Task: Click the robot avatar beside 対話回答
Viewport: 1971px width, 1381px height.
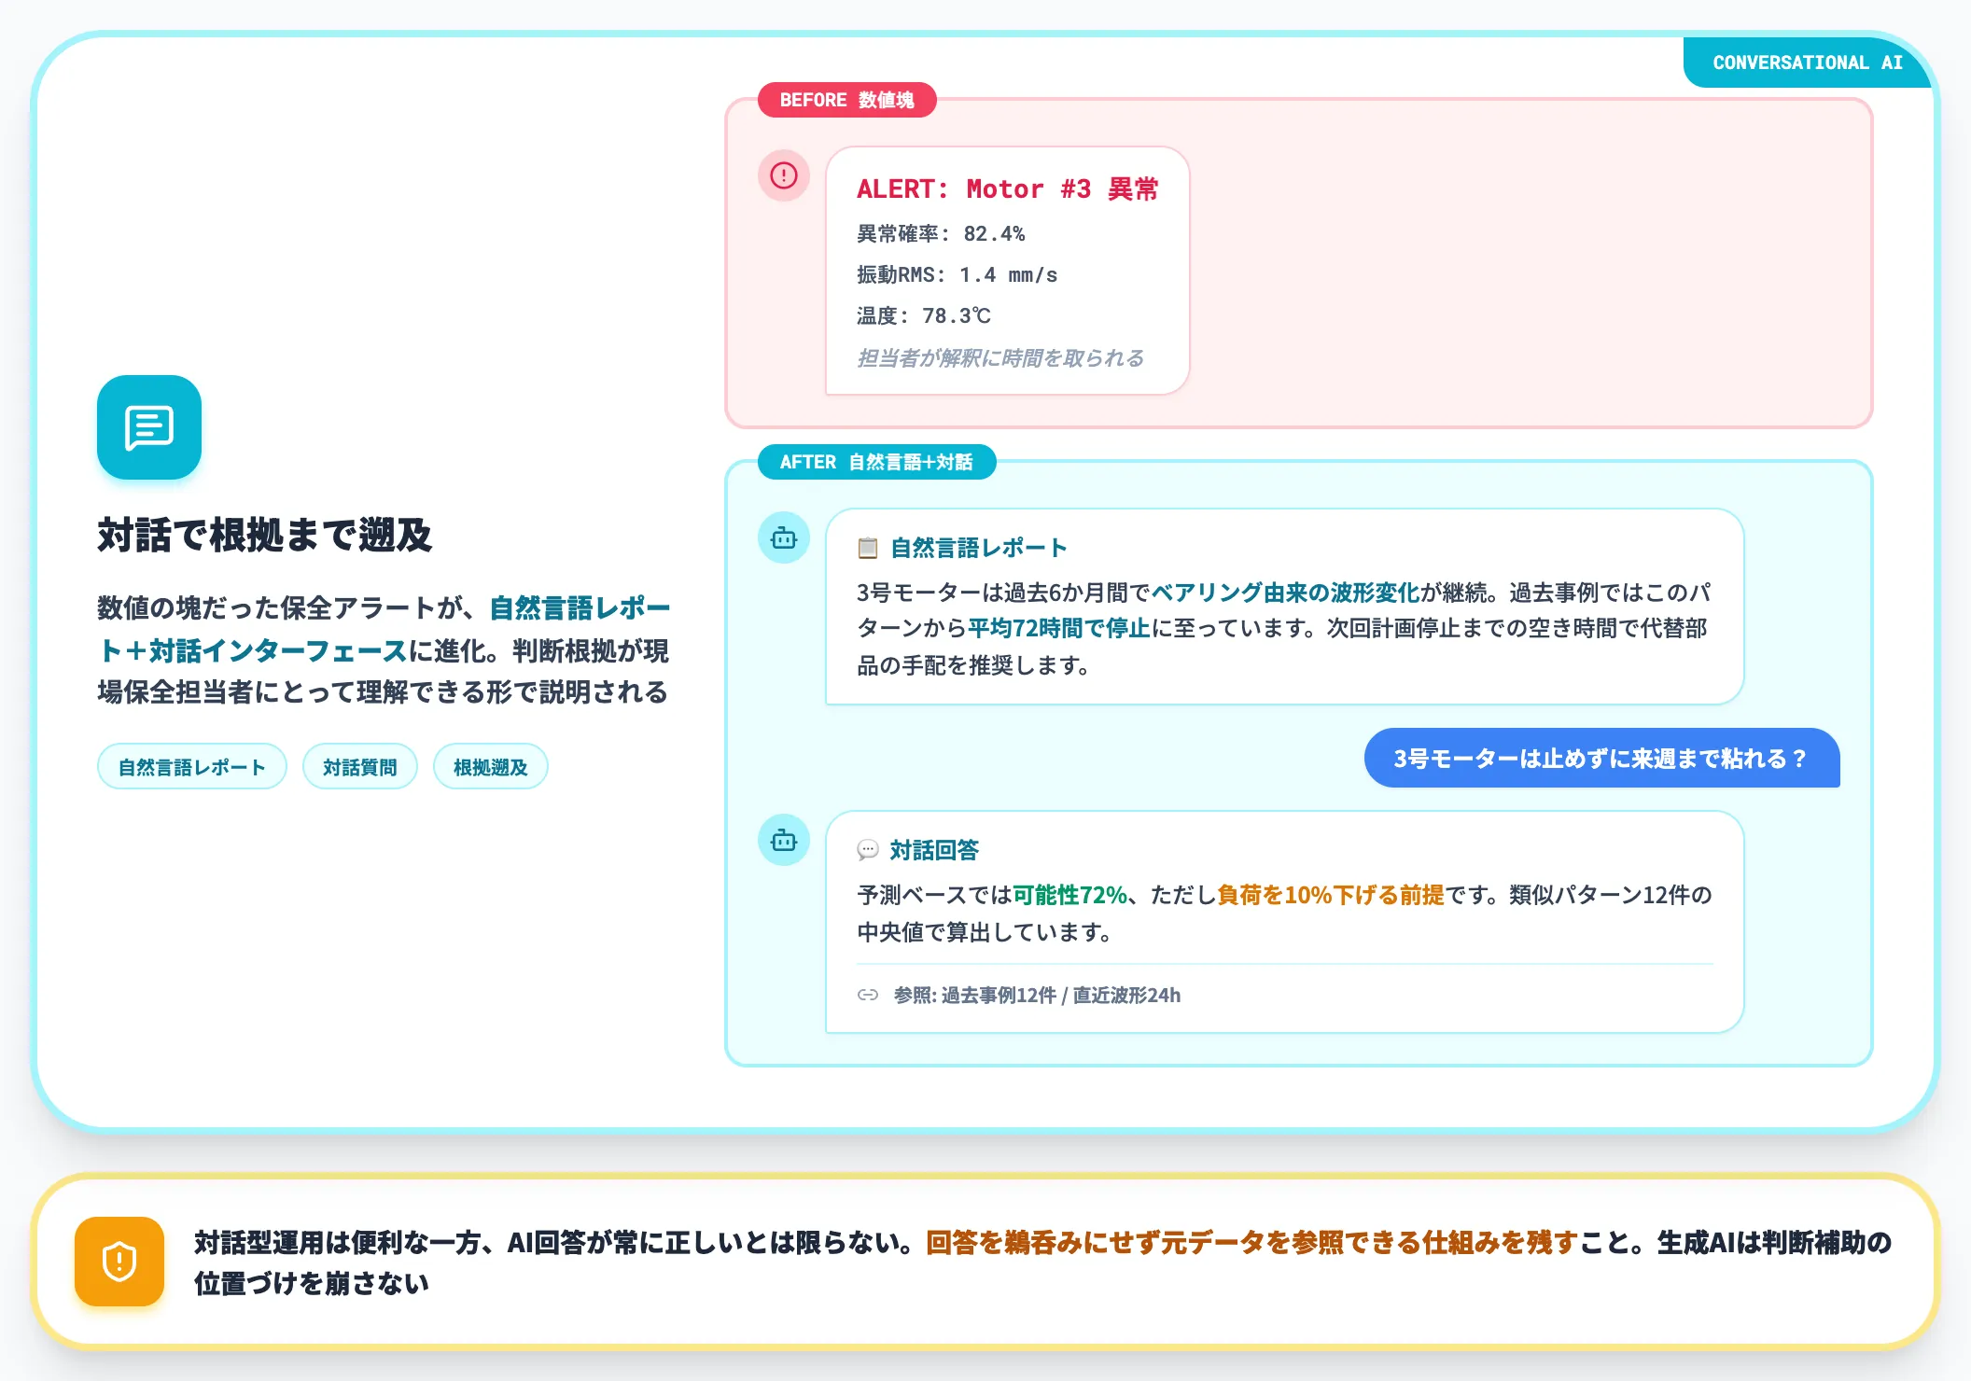Action: pos(784,840)
